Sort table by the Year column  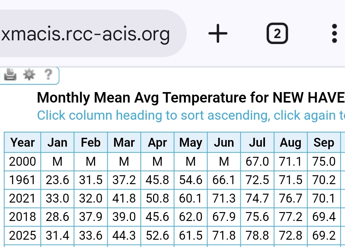pyautogui.click(x=23, y=143)
